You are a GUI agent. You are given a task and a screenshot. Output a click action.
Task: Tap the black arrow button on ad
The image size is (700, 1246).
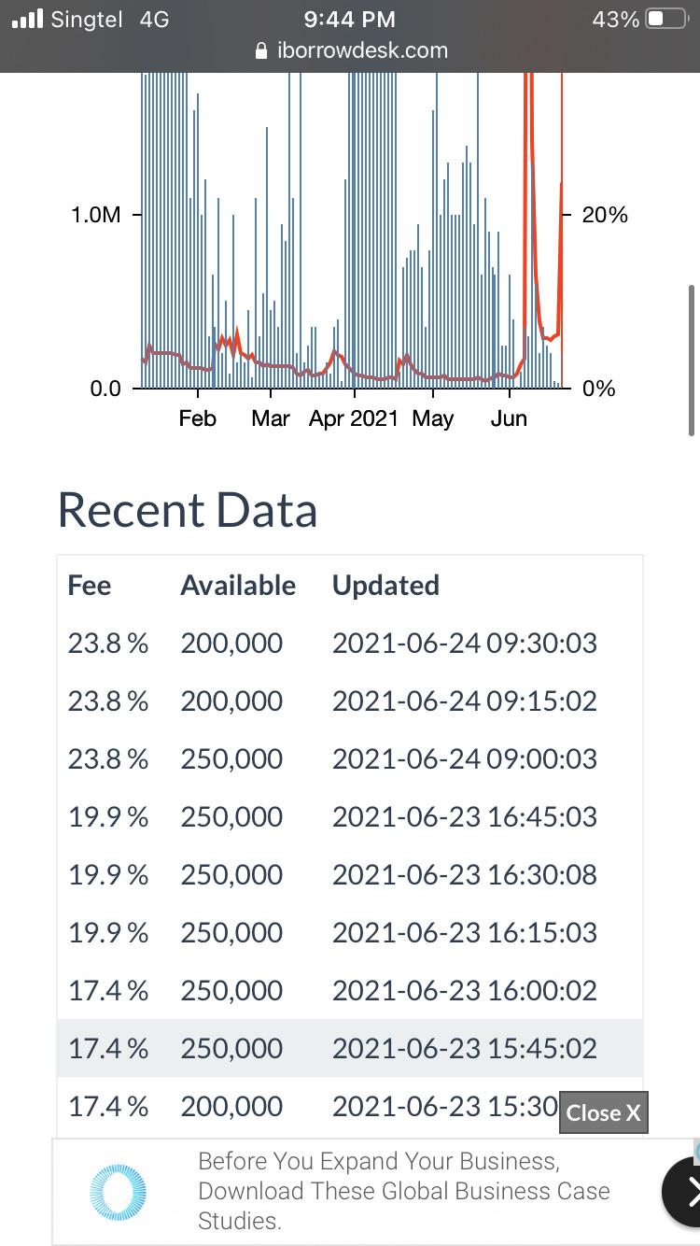[685, 1191]
